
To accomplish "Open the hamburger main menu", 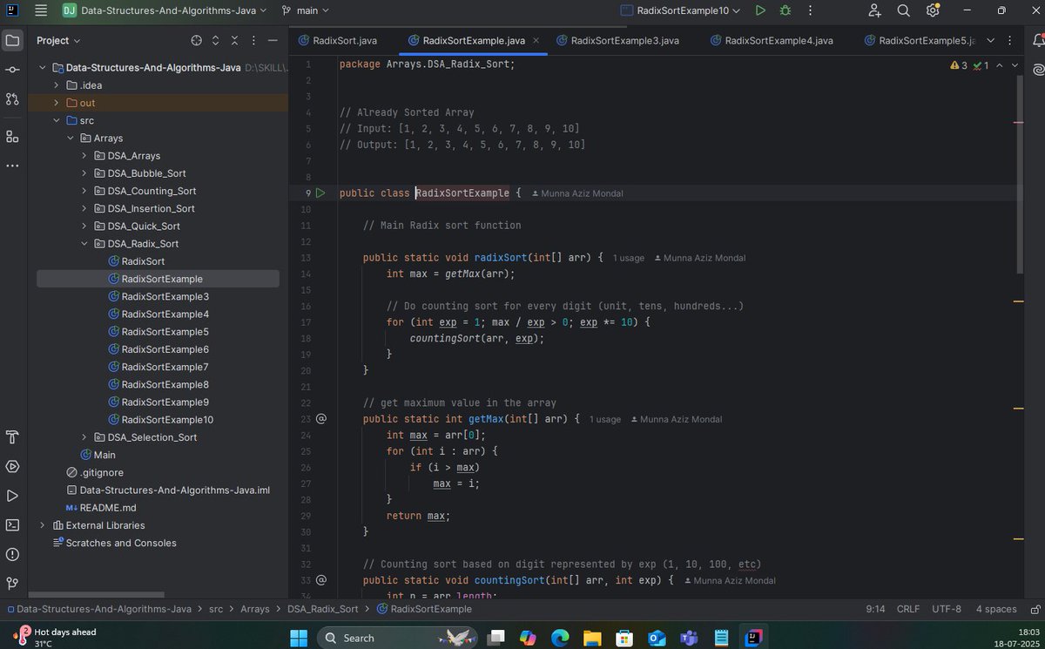I will coord(40,10).
